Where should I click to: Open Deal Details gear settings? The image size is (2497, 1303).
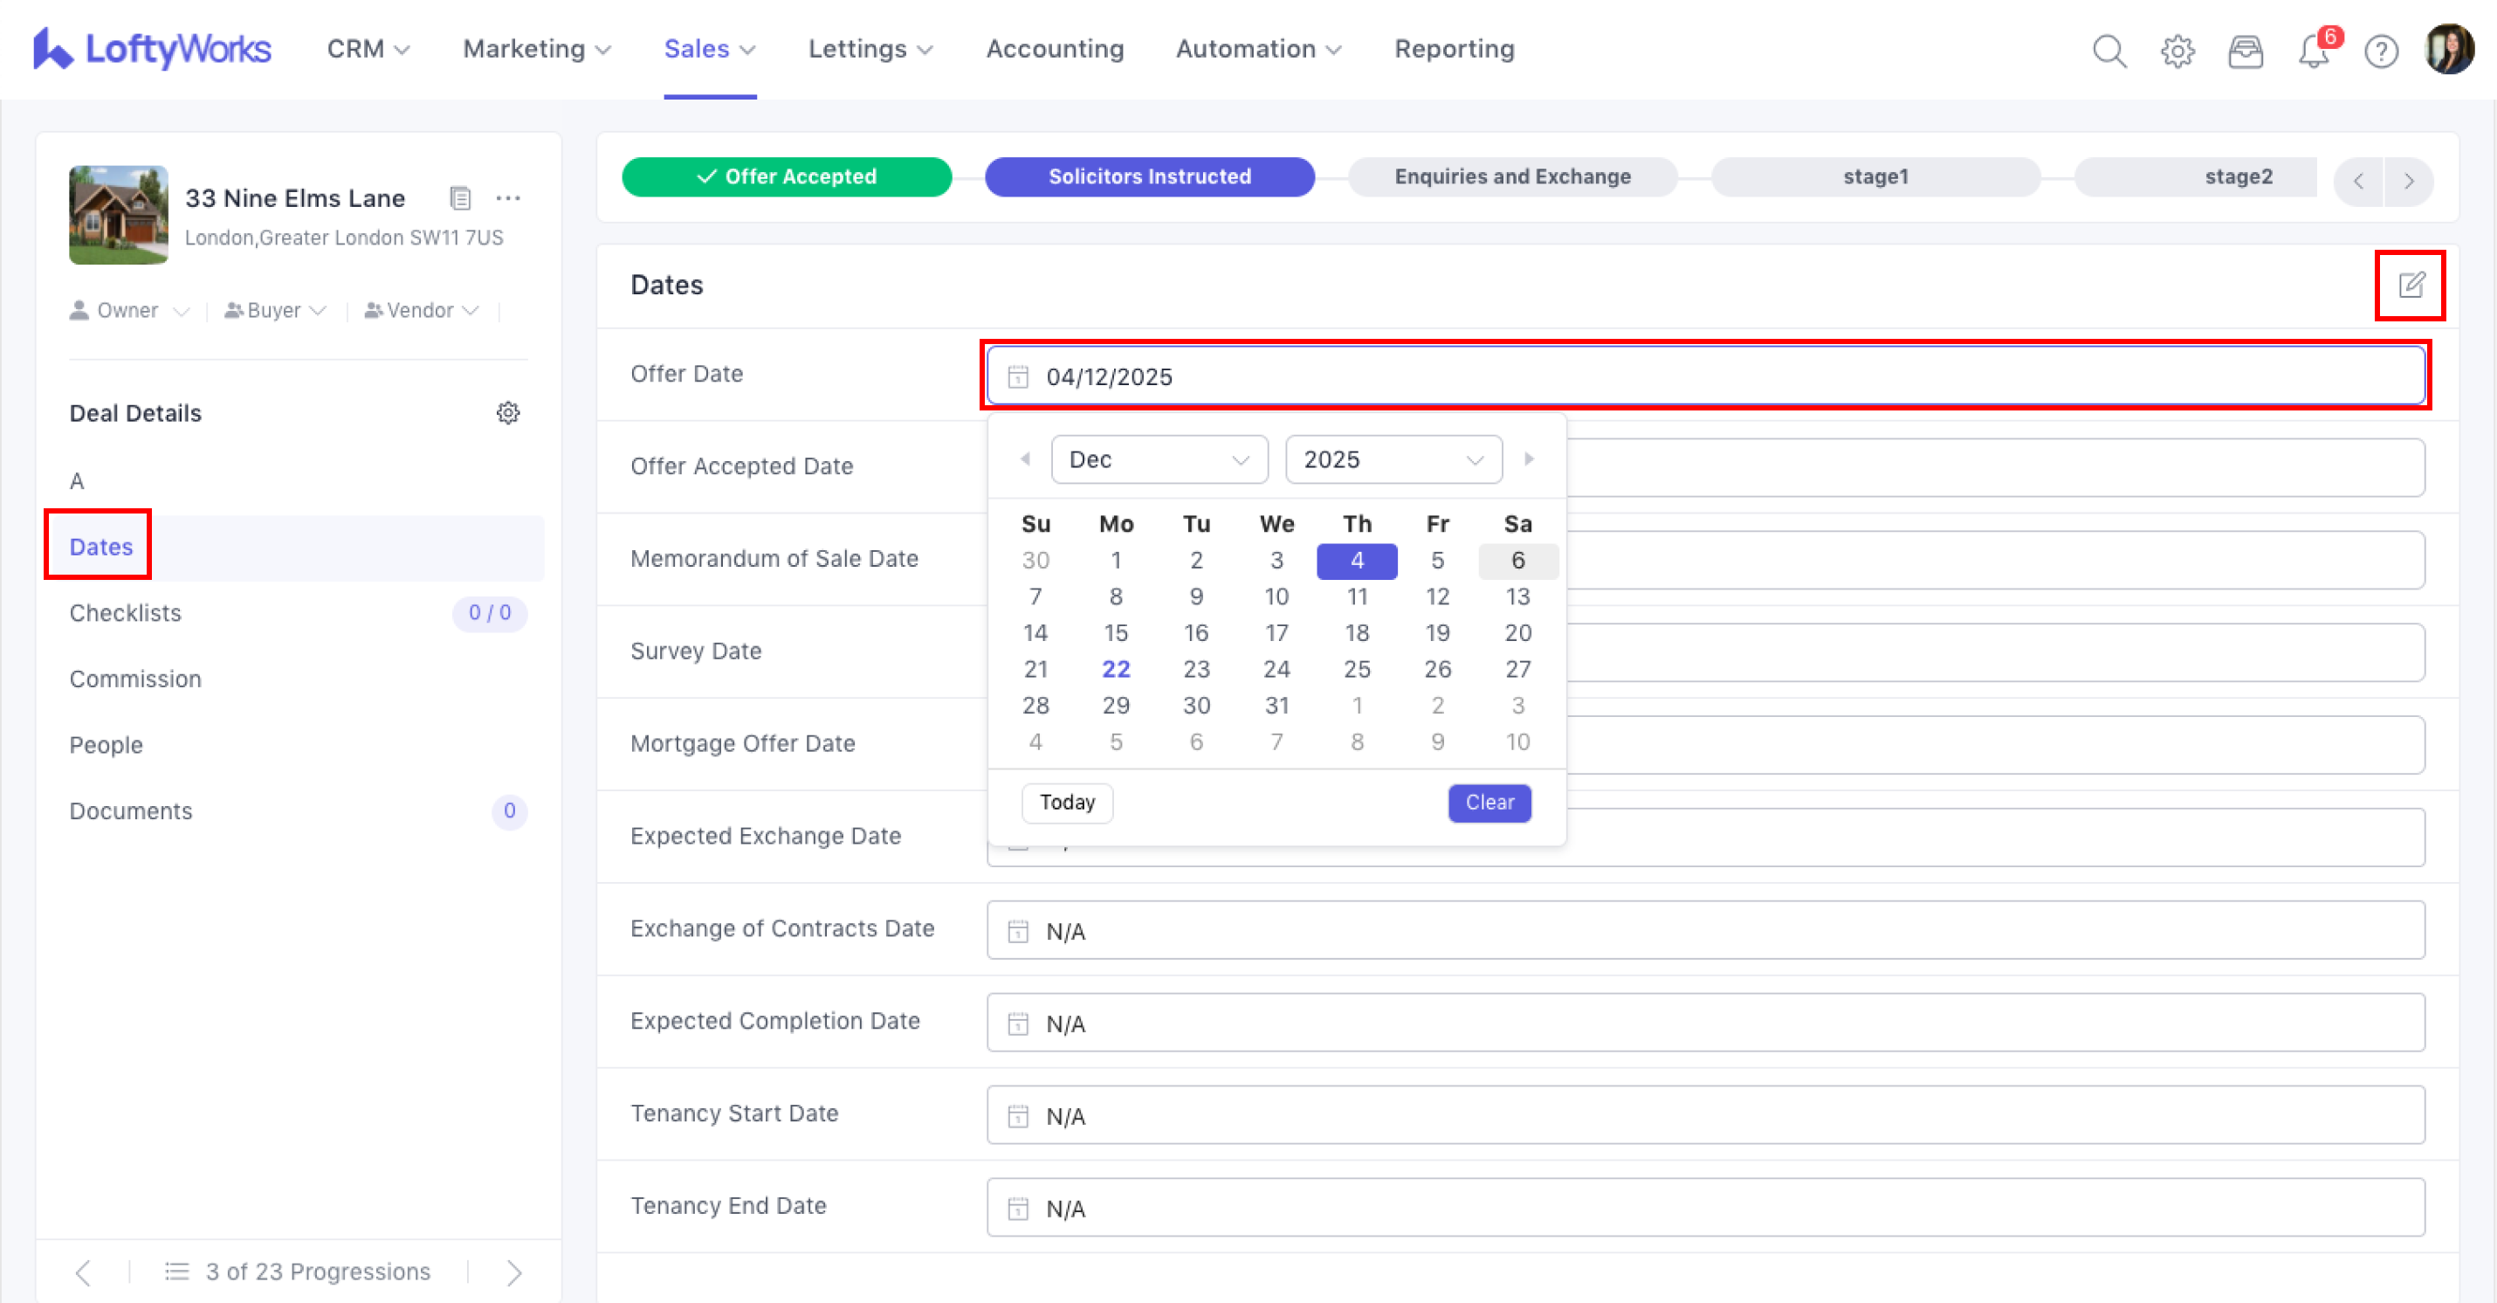508,413
